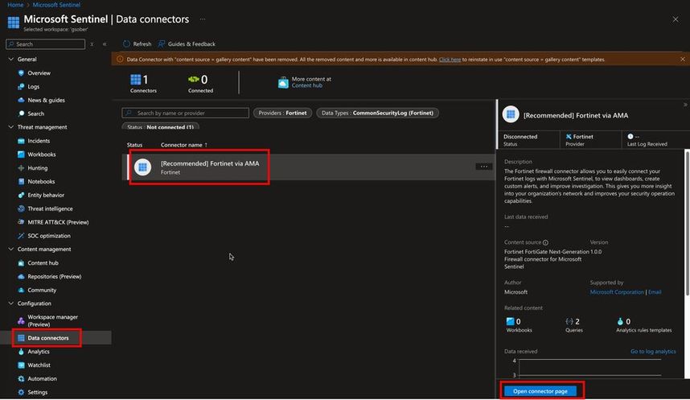
Task: Click the Status column header
Action: tap(134, 145)
